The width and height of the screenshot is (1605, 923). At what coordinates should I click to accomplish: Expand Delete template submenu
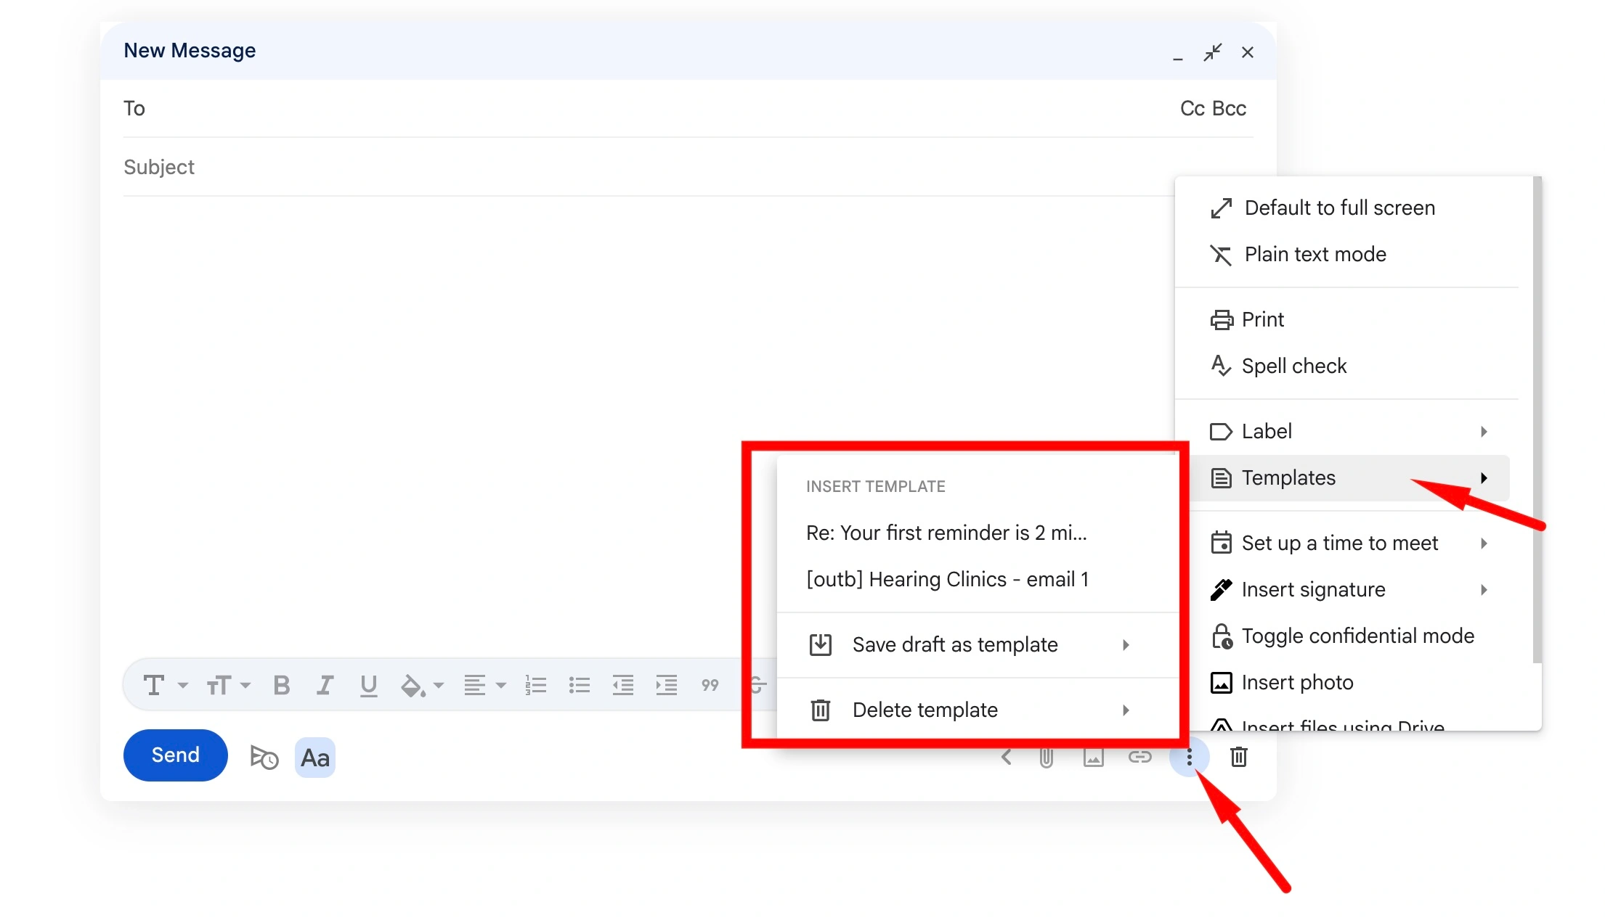(977, 710)
